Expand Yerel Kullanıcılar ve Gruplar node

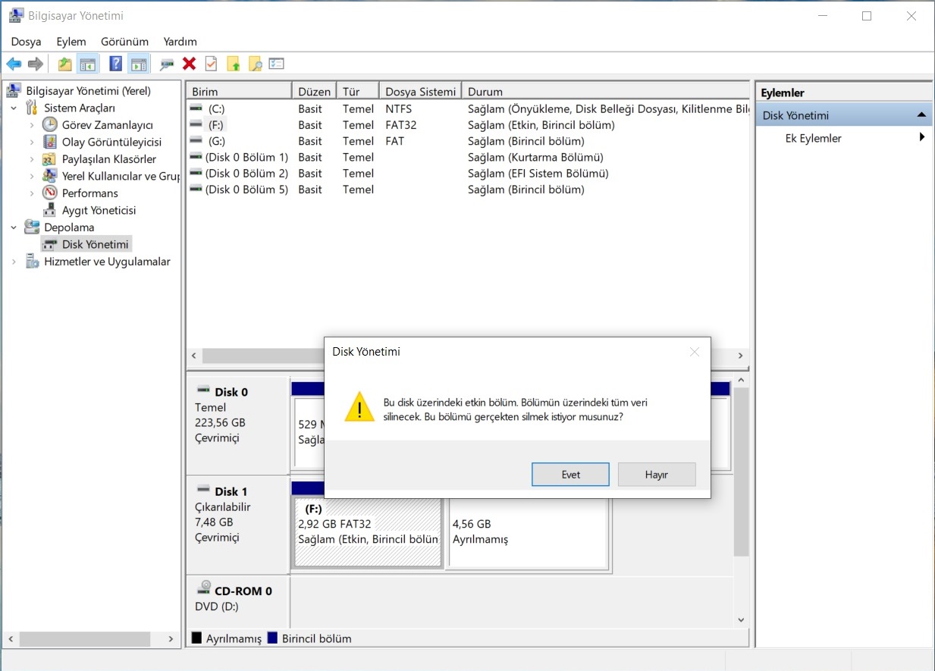tap(32, 176)
